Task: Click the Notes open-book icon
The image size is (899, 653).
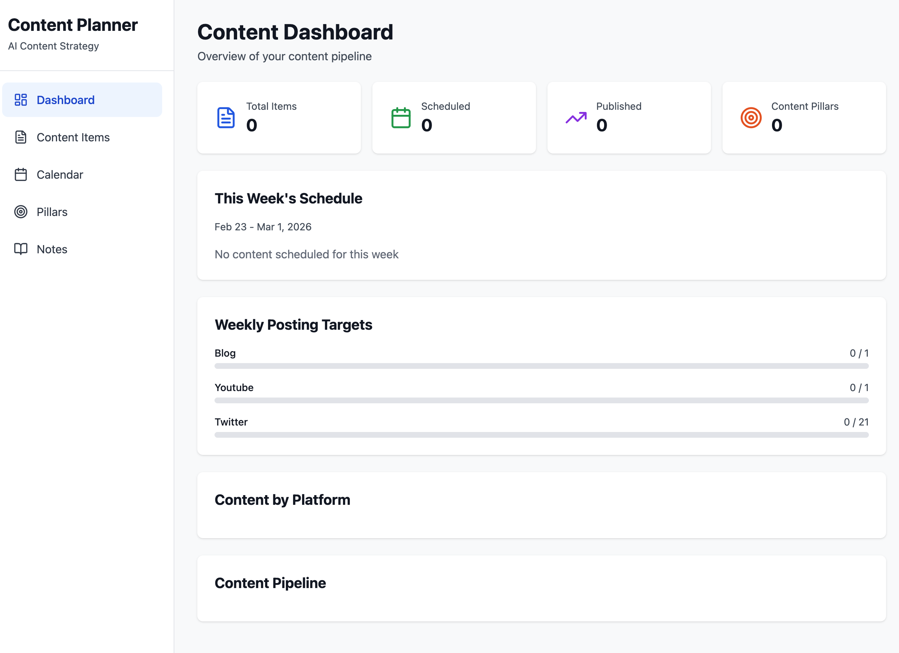Action: [20, 249]
